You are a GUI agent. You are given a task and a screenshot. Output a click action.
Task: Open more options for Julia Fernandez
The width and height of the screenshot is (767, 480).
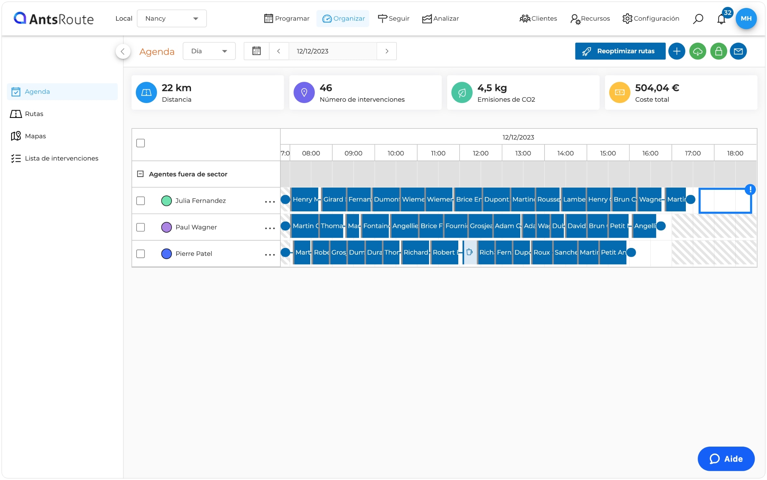(270, 202)
